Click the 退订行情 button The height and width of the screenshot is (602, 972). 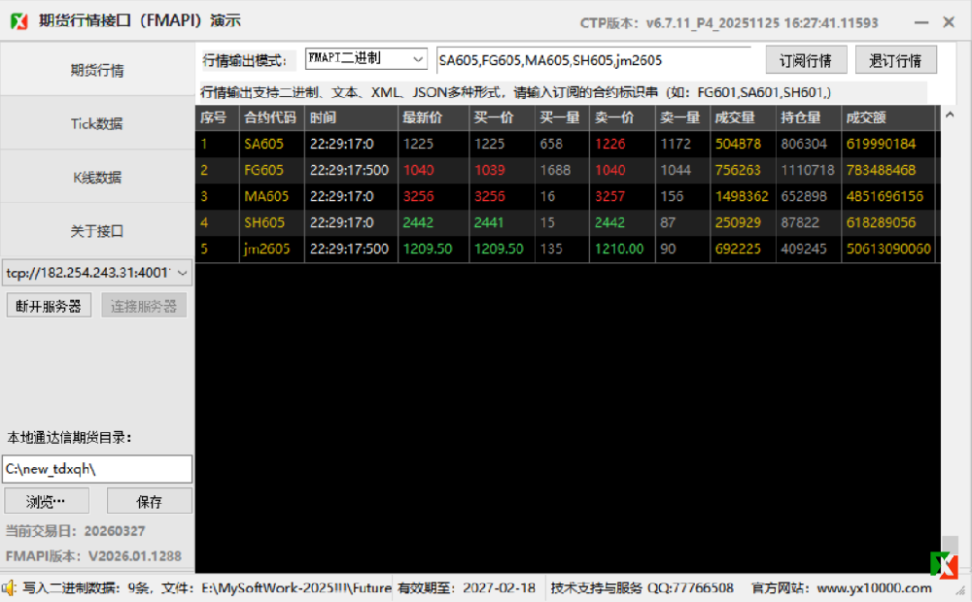[x=895, y=59]
